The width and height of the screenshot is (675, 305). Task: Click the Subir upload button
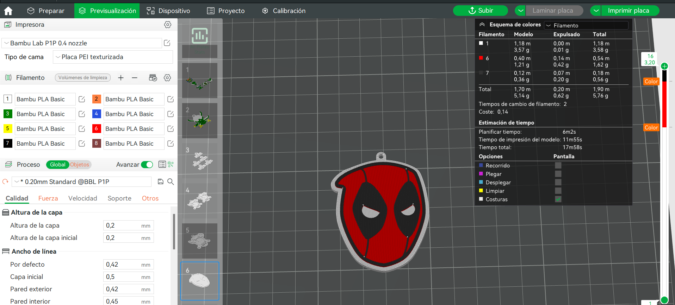(481, 11)
